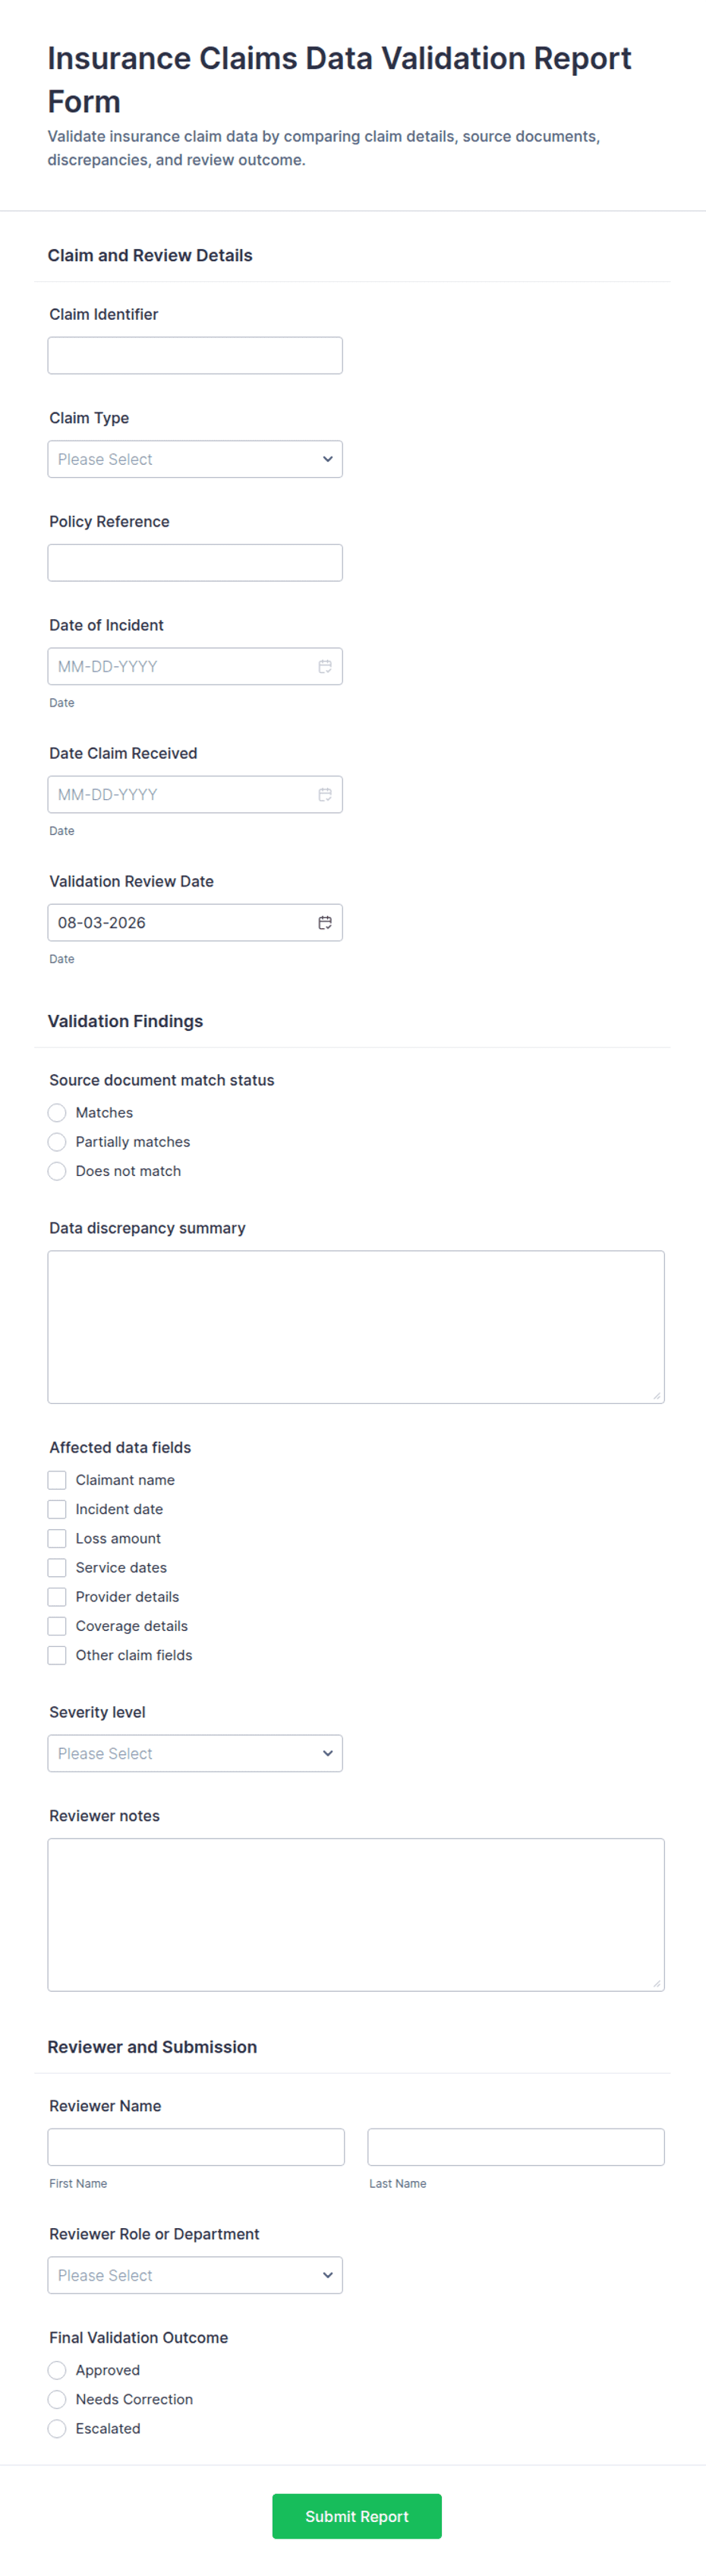Select the Escalated outcome option
Viewport: 706px width, 2576px height.
(57, 2428)
